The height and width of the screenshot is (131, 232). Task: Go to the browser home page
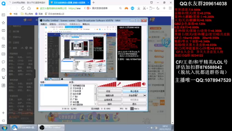click(x=29, y=8)
